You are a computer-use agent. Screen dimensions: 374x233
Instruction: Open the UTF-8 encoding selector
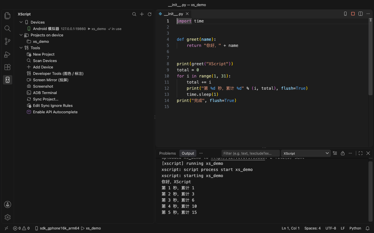331,228
